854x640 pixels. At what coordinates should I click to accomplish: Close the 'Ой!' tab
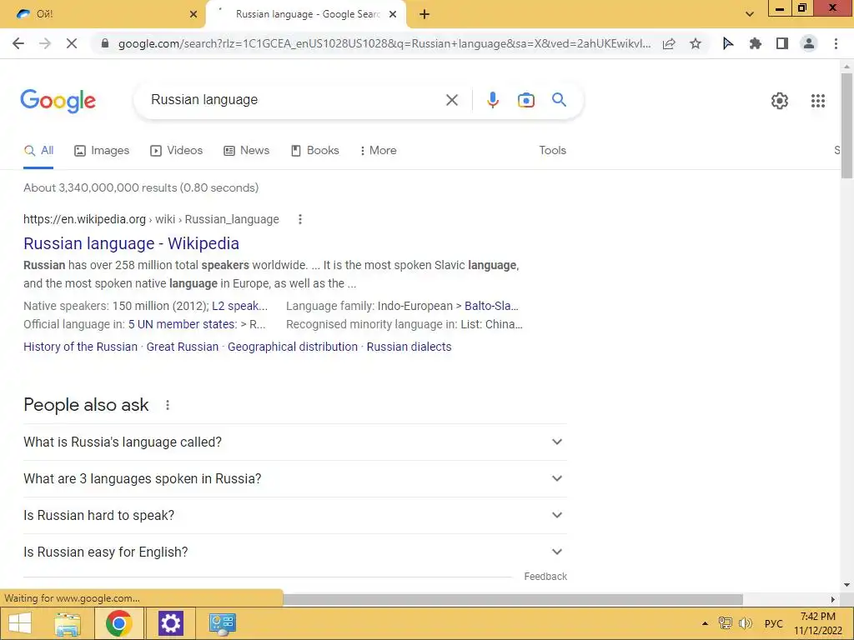point(193,15)
